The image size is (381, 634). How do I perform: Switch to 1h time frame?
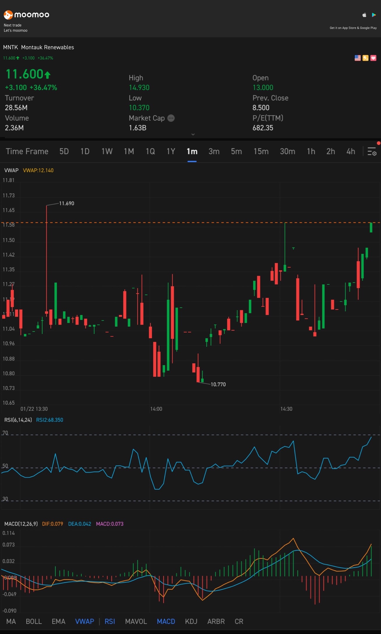point(311,152)
